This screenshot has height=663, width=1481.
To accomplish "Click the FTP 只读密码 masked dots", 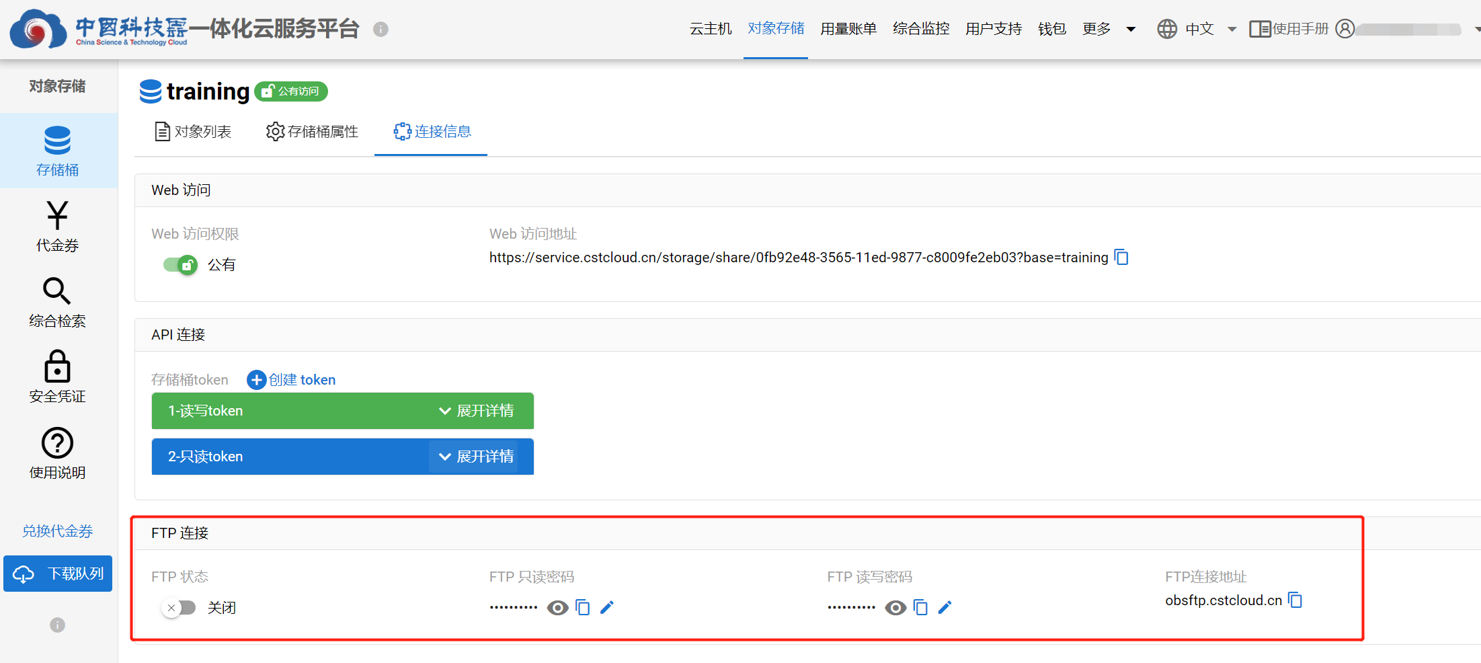I will click(x=514, y=608).
